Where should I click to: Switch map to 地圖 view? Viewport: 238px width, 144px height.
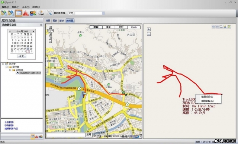pos(96,27)
